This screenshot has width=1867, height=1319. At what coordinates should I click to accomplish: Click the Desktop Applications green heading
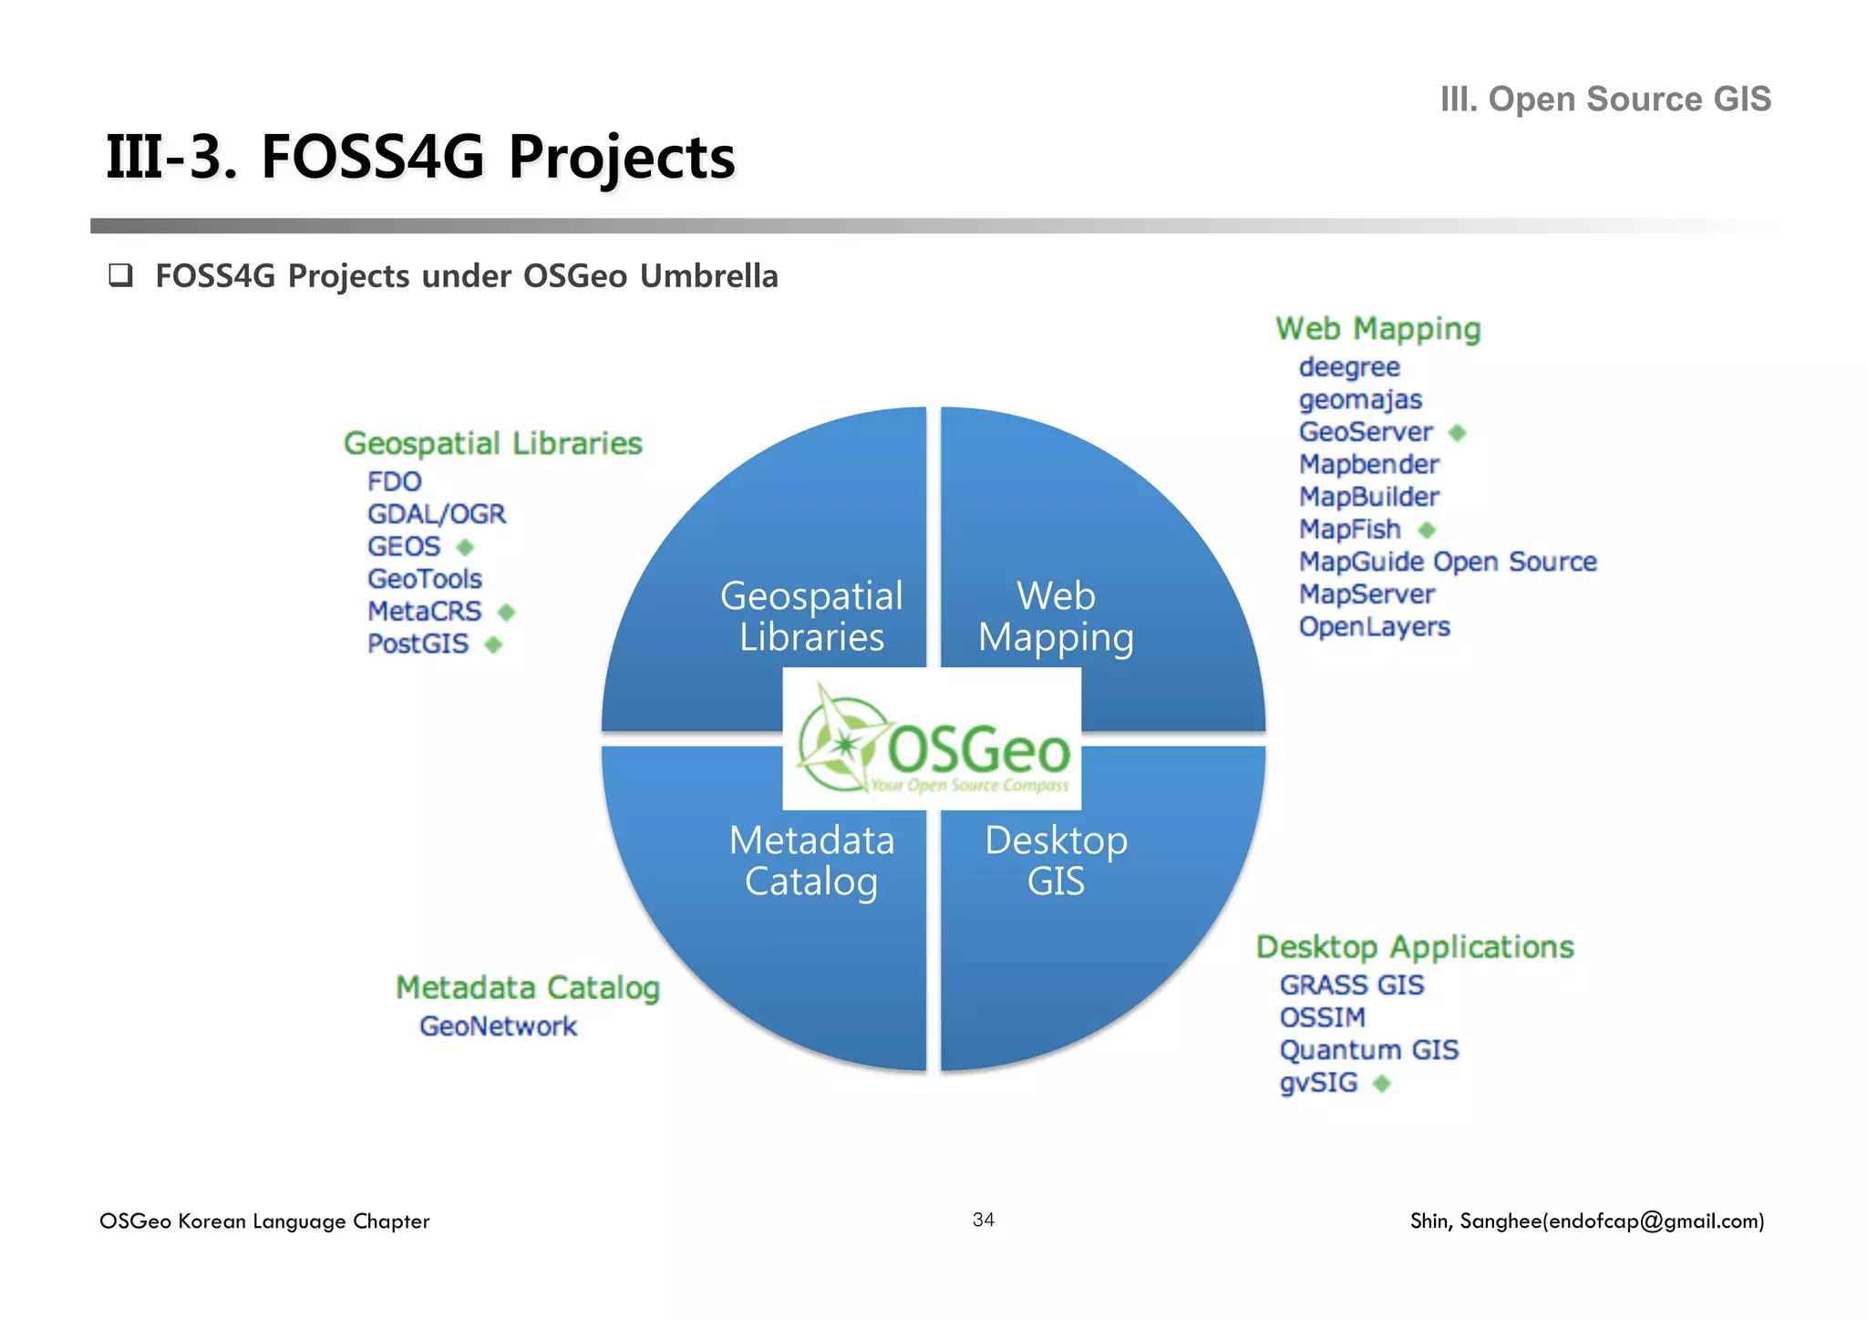(x=1414, y=947)
